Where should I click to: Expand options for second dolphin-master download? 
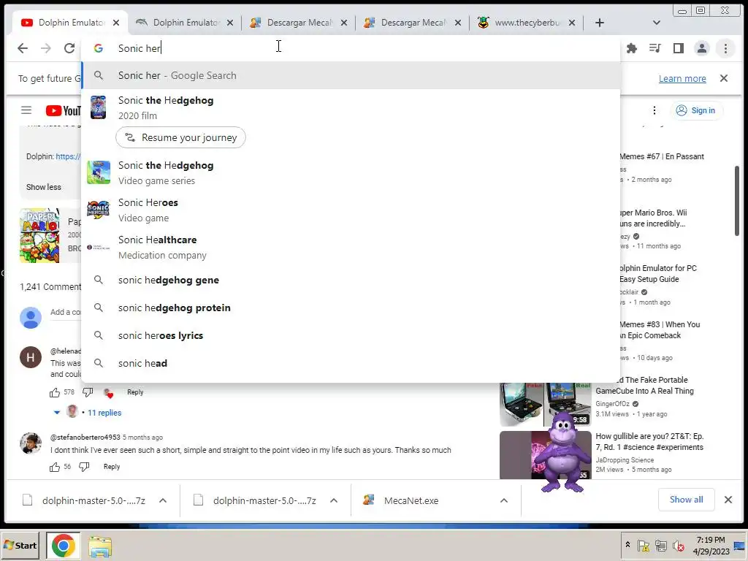[334, 500]
